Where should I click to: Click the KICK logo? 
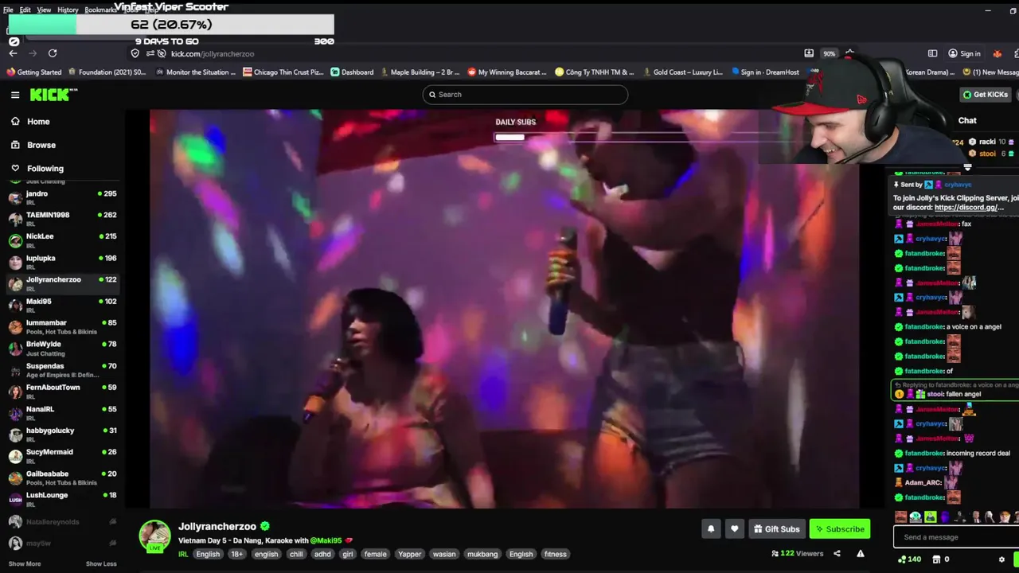tap(53, 95)
